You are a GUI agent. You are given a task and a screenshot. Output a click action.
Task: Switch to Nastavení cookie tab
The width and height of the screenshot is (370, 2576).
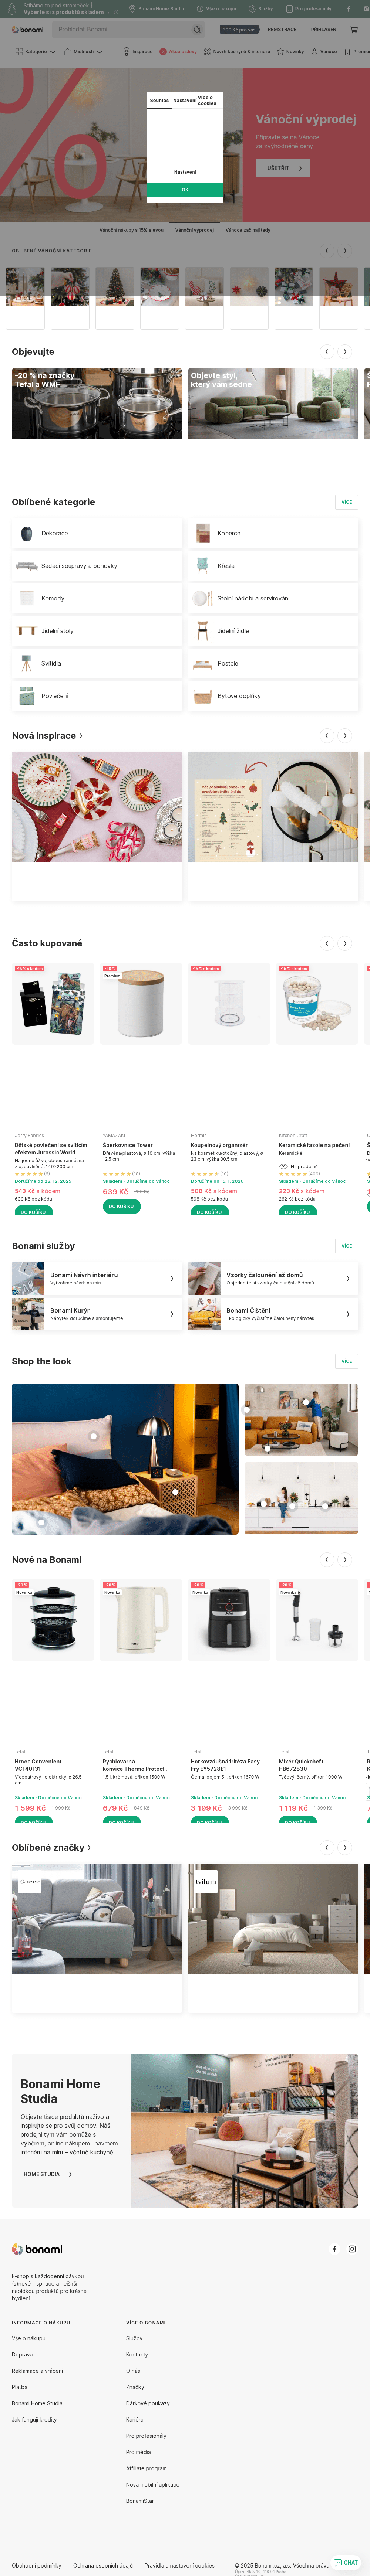(185, 100)
